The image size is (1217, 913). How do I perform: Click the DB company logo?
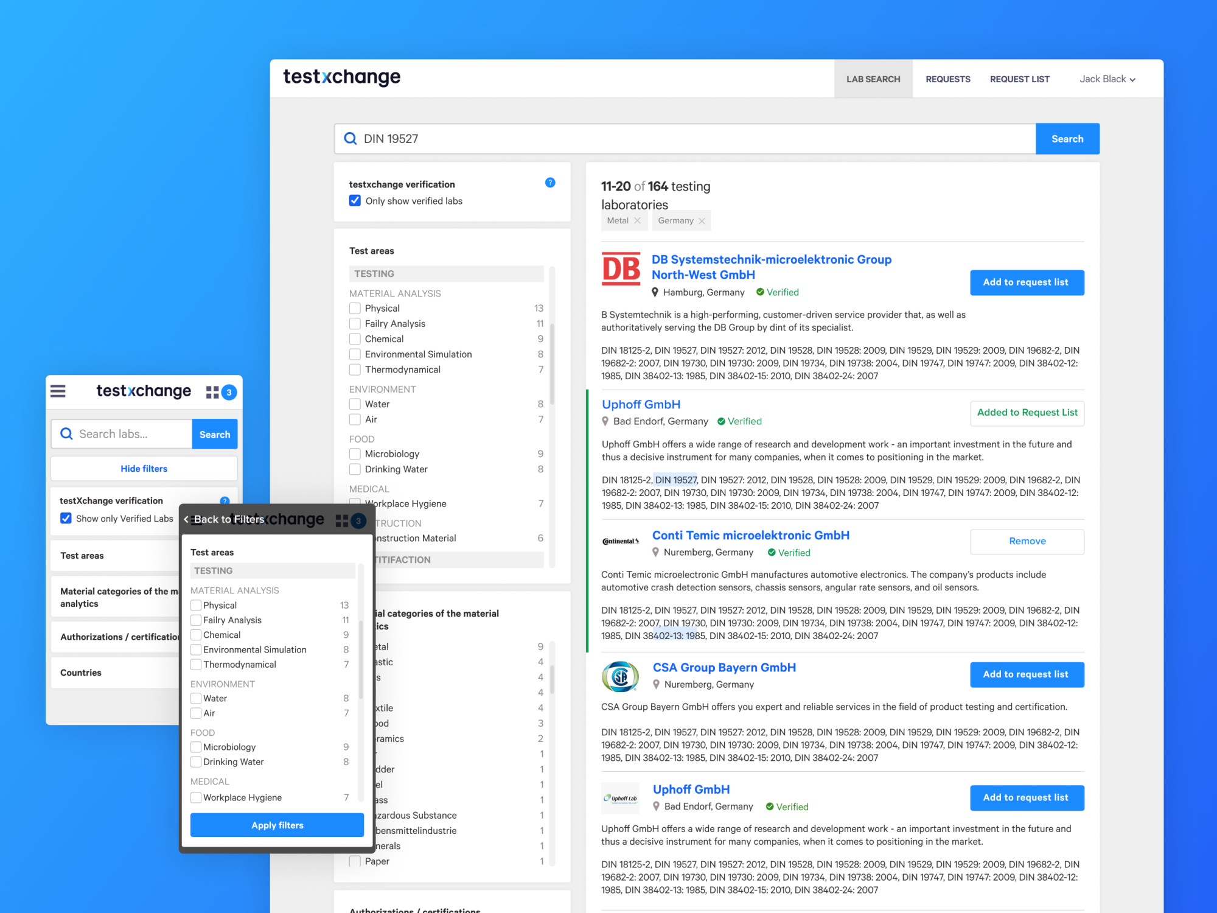click(x=621, y=269)
